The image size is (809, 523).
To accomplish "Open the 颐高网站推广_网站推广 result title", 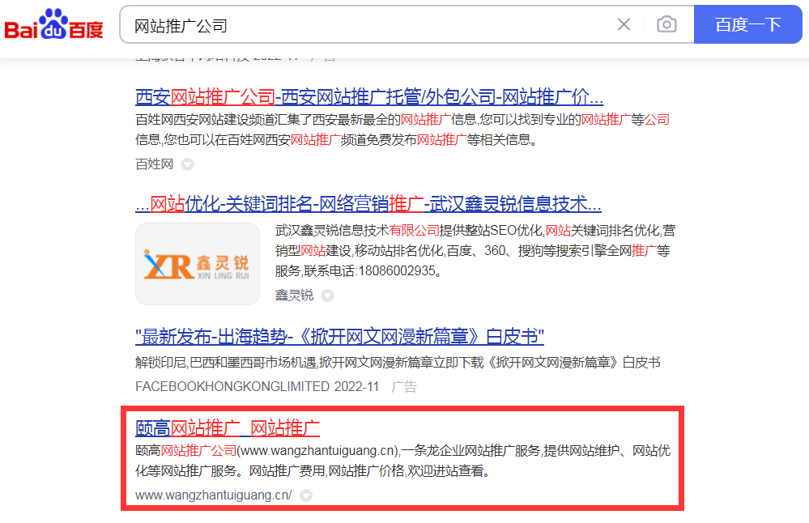I will (x=228, y=428).
